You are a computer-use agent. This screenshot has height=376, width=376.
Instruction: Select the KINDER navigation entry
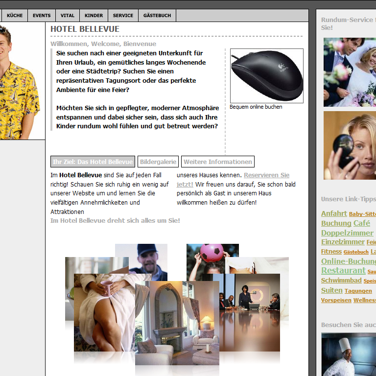coord(94,16)
